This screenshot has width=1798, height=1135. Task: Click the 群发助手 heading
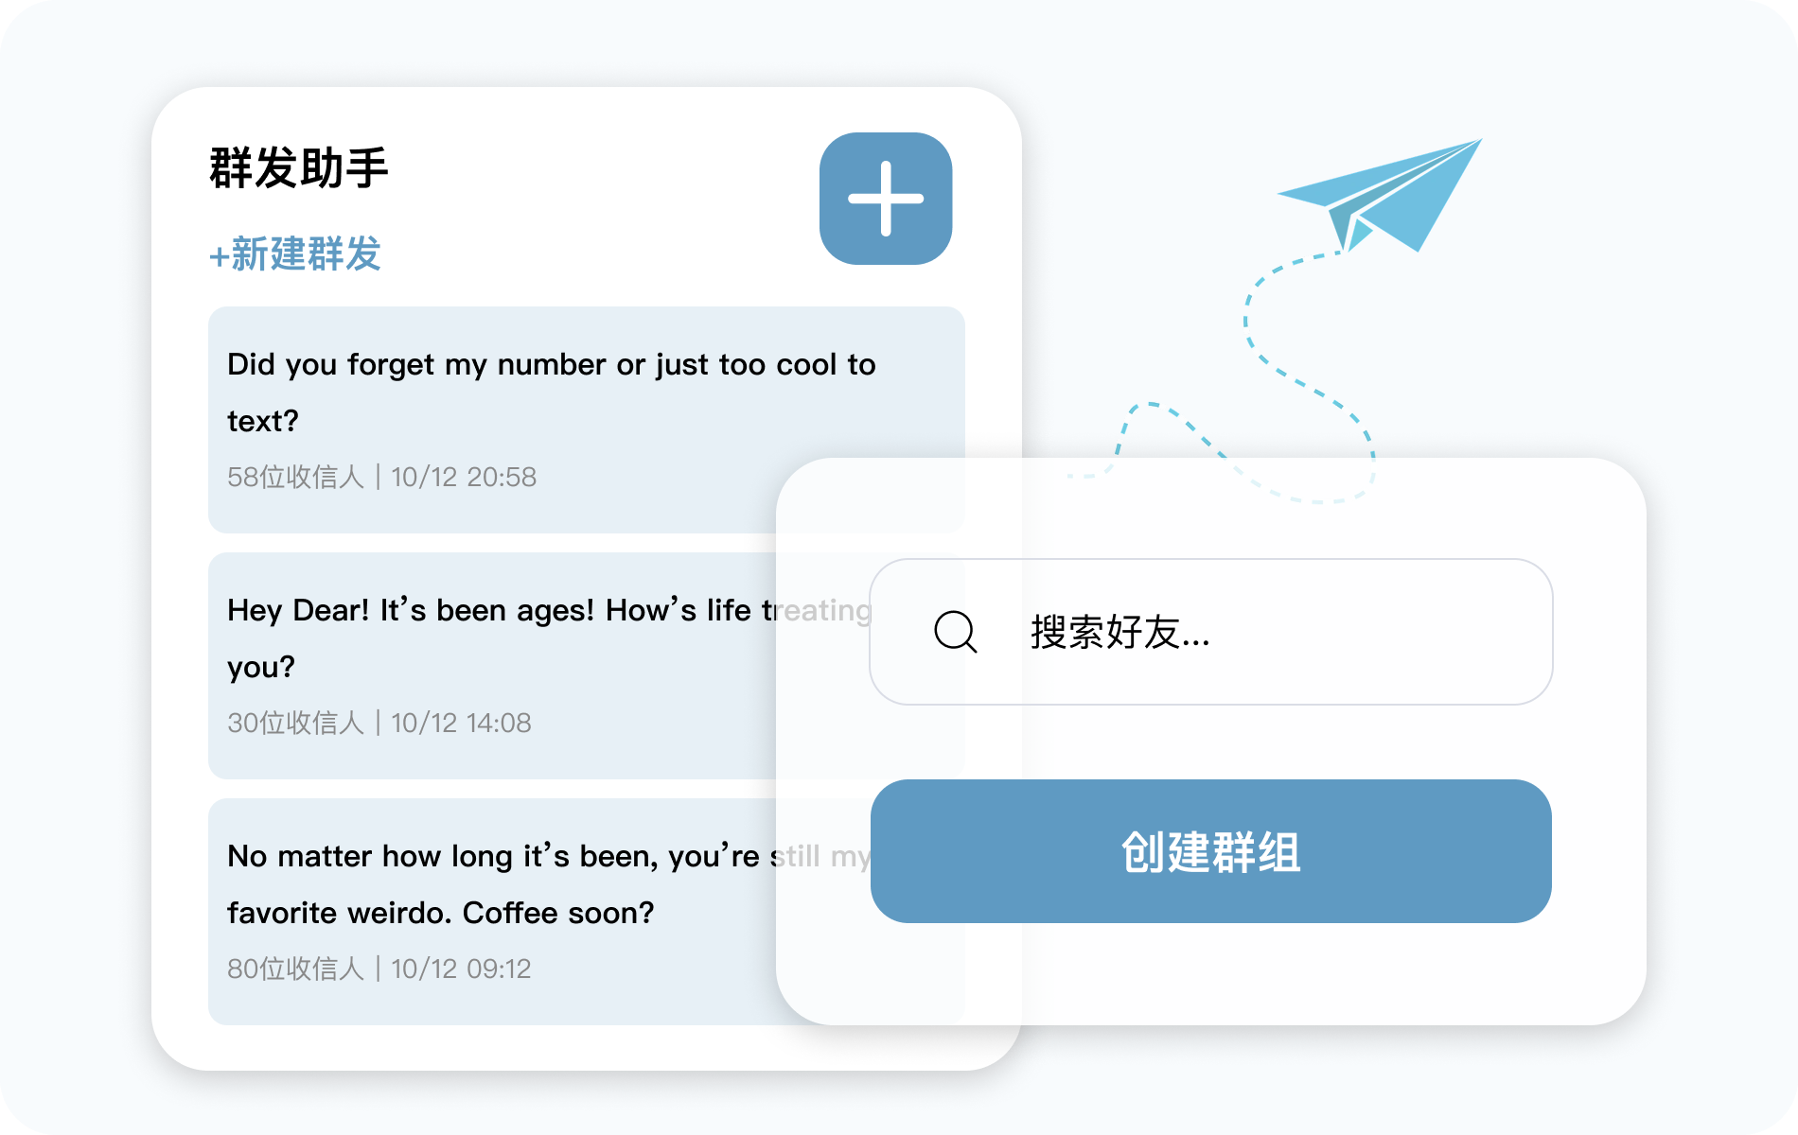[x=299, y=168]
